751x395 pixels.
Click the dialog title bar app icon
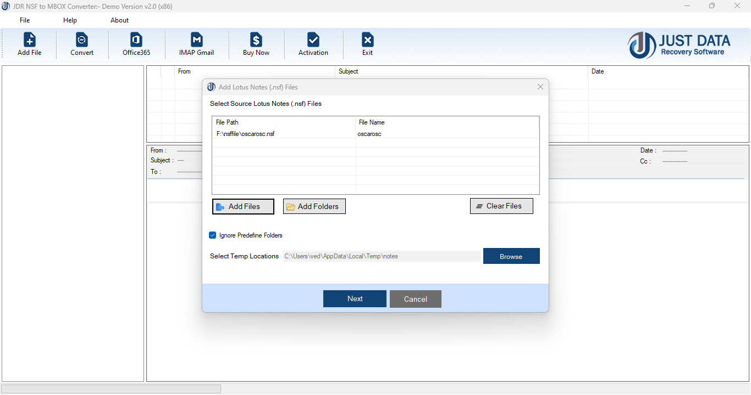coord(211,87)
